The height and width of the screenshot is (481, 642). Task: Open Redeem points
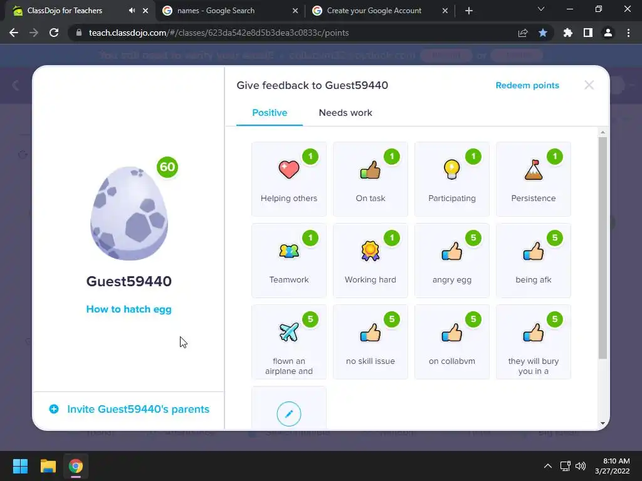(527, 85)
